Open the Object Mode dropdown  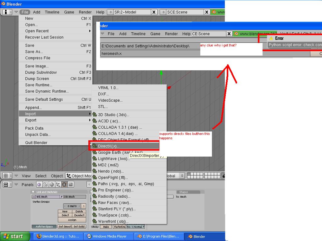click(80, 176)
